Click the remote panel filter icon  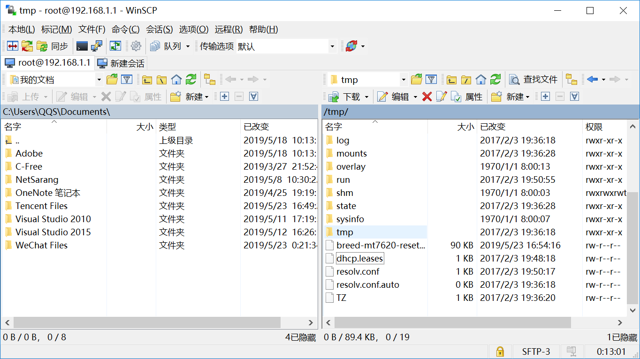431,79
